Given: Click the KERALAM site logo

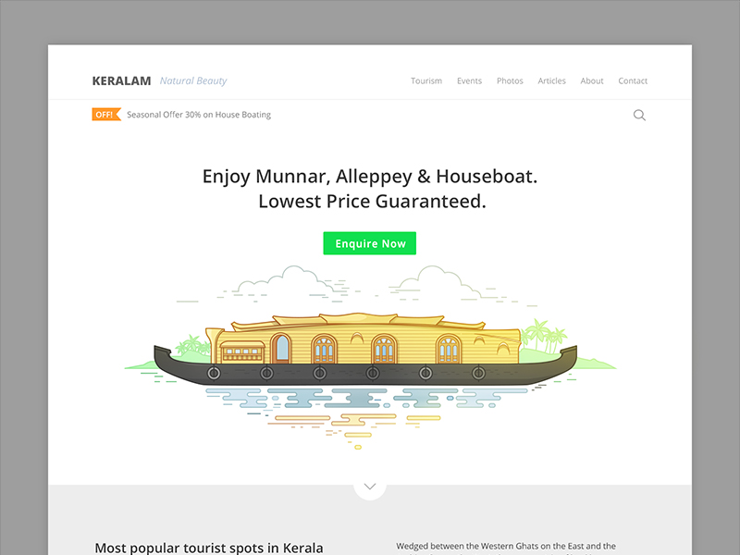Looking at the screenshot, I should click(121, 81).
